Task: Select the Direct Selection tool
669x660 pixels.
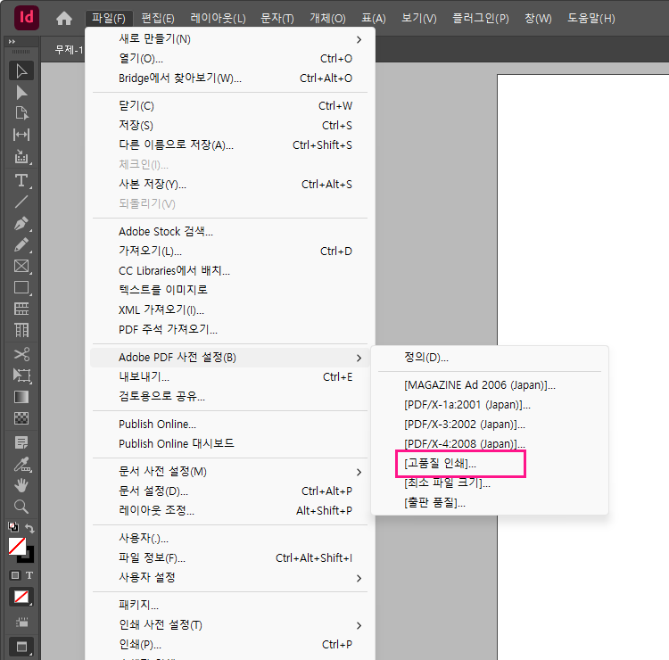Action: 21,93
